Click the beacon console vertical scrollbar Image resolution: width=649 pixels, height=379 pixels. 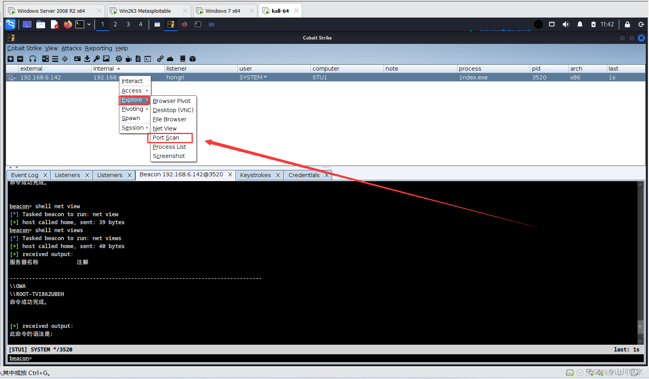641,263
